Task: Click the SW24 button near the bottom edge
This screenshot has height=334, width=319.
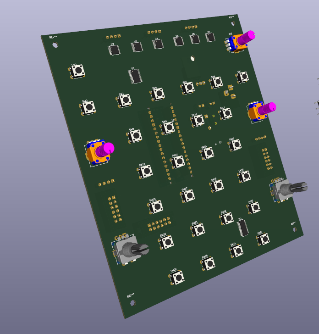Action: (x=177, y=277)
